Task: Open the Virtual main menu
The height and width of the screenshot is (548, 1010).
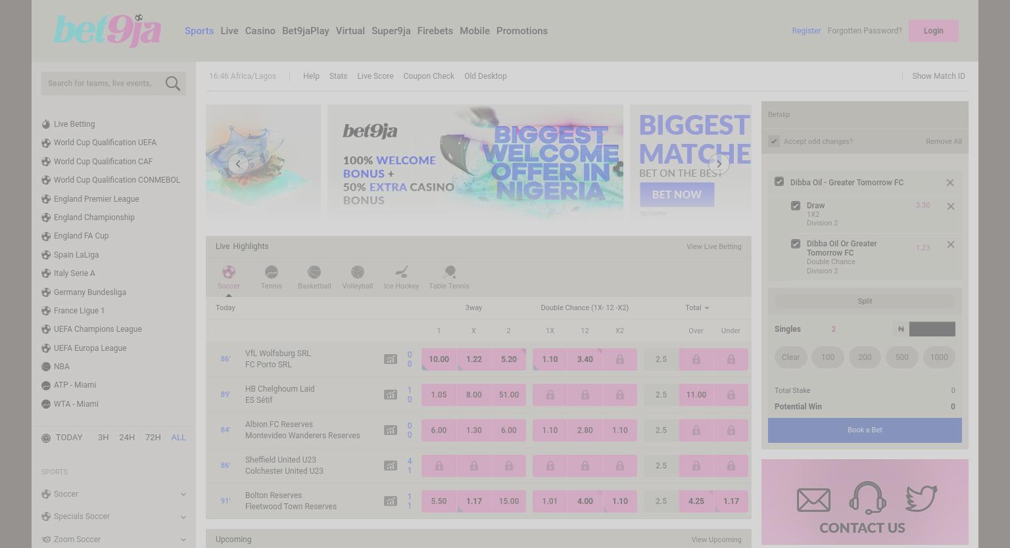Action: point(350,31)
